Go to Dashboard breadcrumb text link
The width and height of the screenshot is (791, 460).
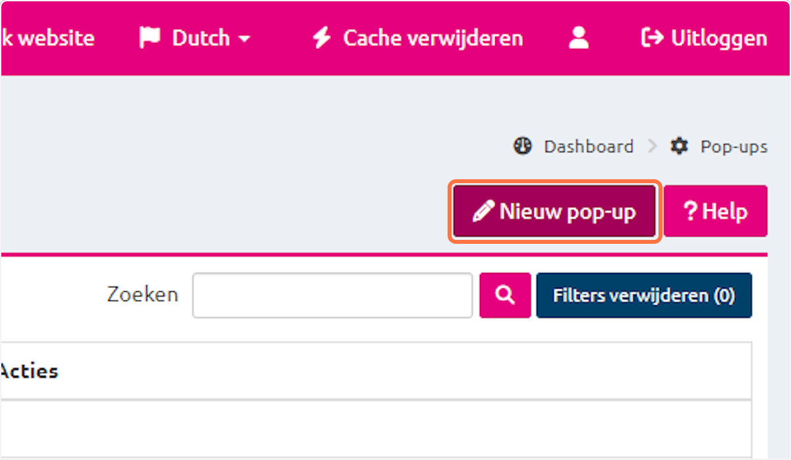pos(589,146)
